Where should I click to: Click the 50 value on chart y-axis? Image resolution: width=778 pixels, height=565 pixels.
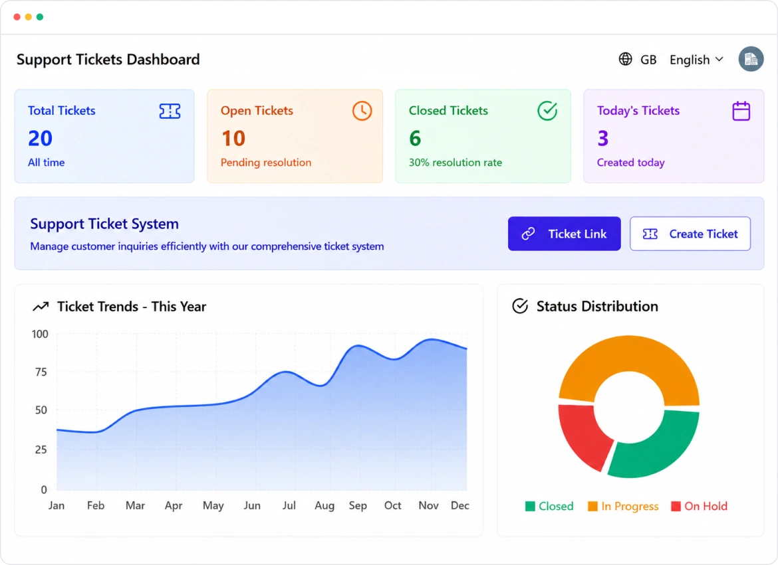click(41, 410)
